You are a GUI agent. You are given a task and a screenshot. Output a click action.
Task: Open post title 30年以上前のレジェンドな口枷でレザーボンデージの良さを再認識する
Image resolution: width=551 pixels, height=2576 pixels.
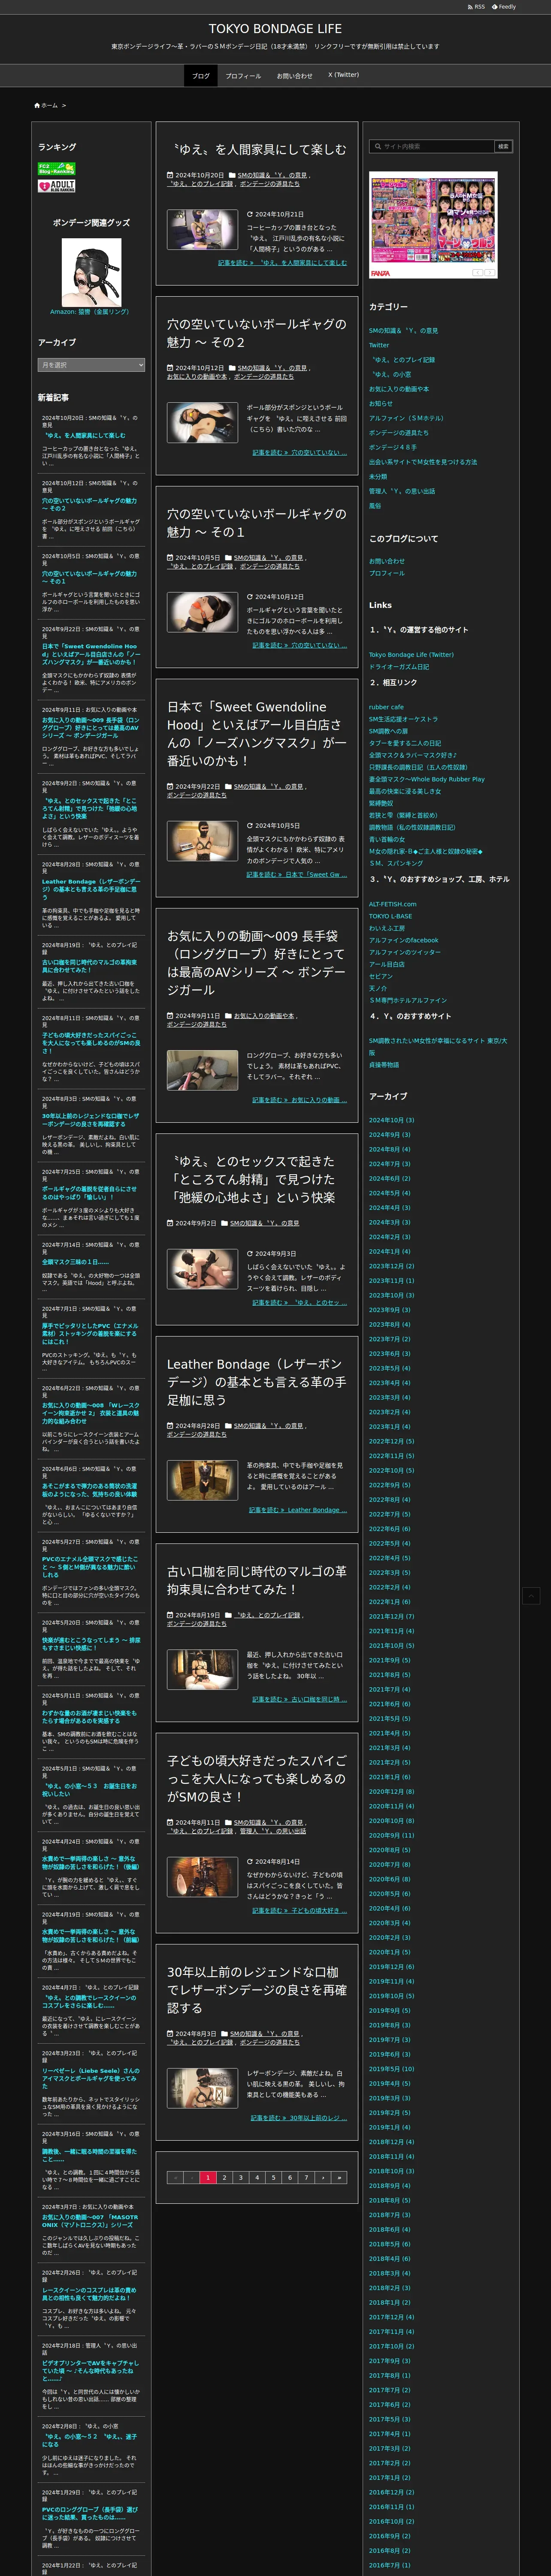click(x=257, y=1990)
